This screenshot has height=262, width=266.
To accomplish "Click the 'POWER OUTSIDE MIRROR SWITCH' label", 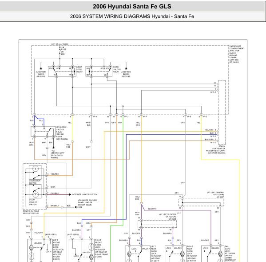I will pos(31,212).
